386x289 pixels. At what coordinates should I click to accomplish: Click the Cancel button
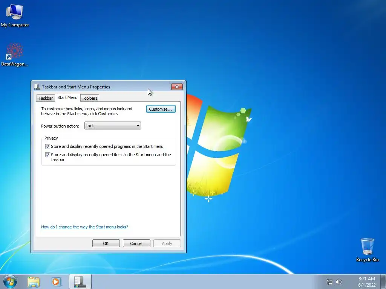[136, 243]
